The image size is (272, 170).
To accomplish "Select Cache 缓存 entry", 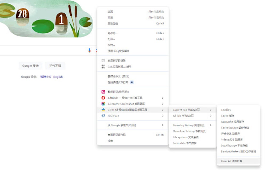I will point(238,116).
